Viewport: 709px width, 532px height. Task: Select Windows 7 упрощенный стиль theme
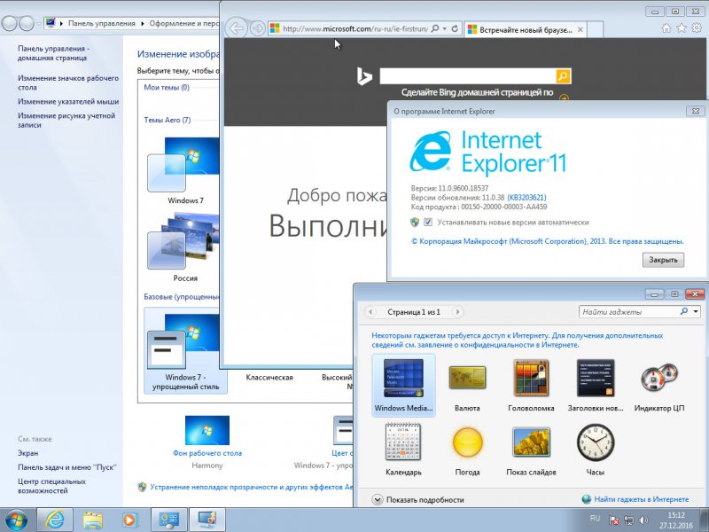click(185, 350)
